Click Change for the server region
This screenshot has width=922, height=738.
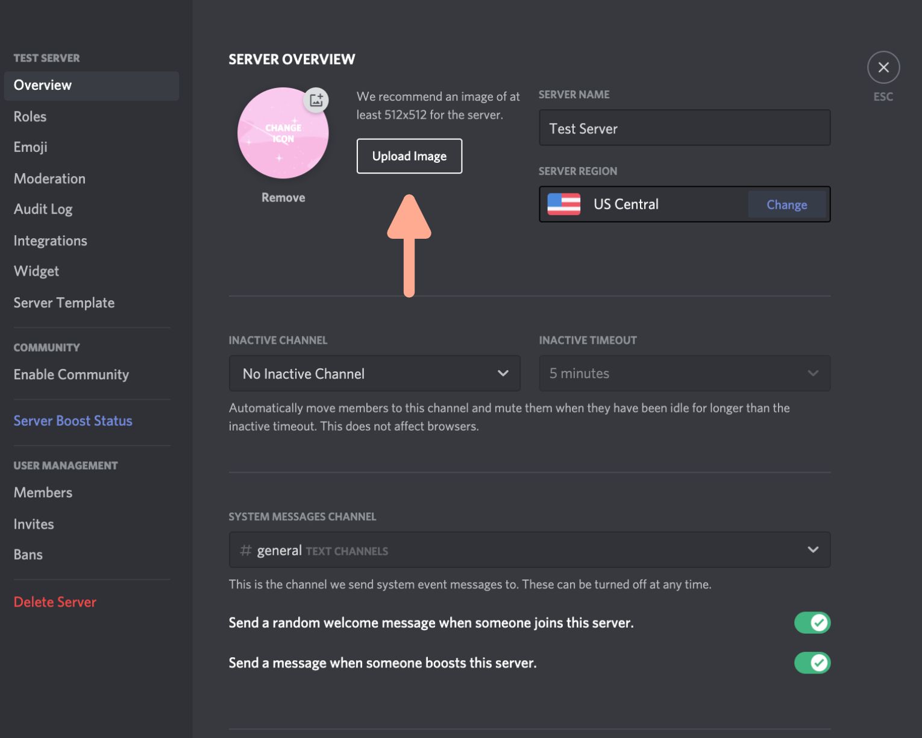[x=786, y=205]
